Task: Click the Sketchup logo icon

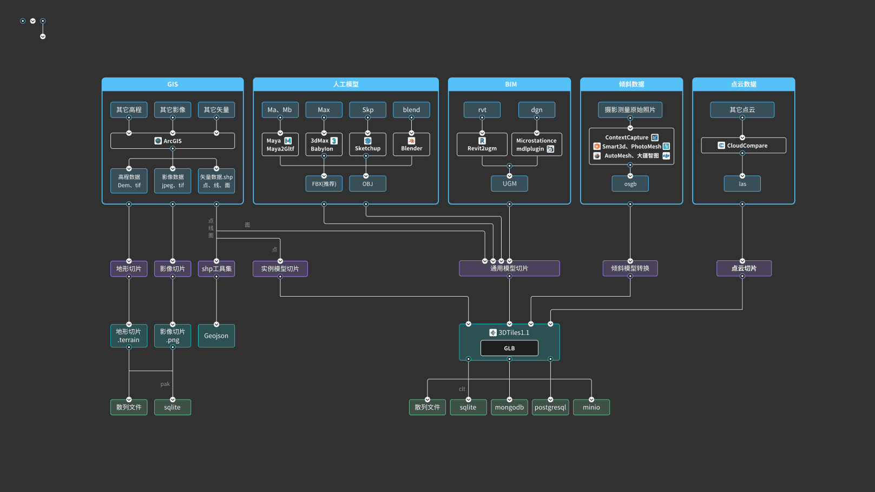Action: pyautogui.click(x=367, y=141)
